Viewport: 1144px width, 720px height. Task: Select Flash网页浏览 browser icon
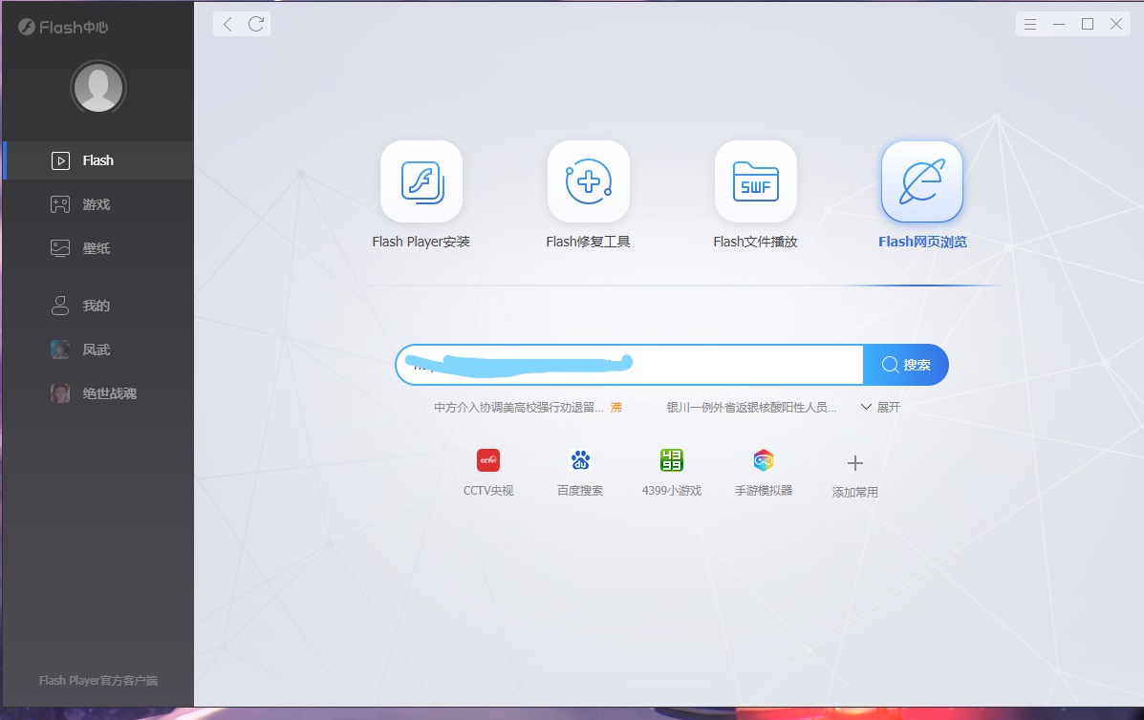click(x=922, y=181)
